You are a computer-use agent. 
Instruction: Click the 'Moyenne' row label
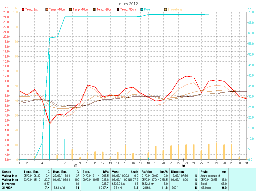pyautogui.click(x=8, y=183)
